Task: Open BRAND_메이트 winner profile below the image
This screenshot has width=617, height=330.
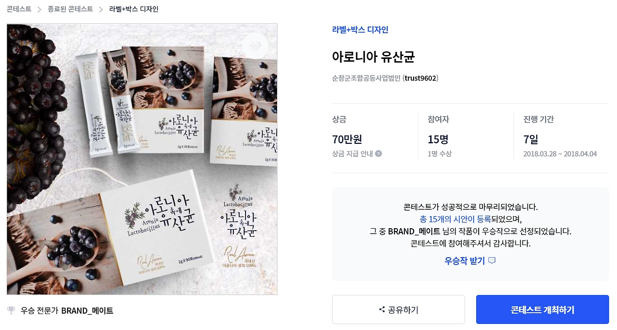Action: [87, 311]
